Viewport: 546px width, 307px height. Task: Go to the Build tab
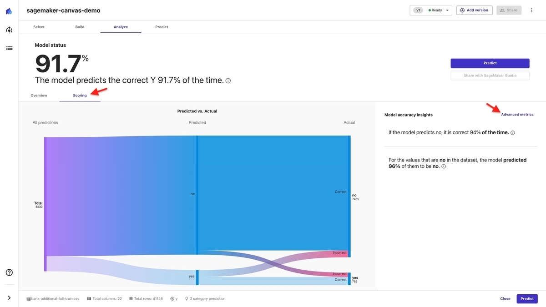pos(80,27)
